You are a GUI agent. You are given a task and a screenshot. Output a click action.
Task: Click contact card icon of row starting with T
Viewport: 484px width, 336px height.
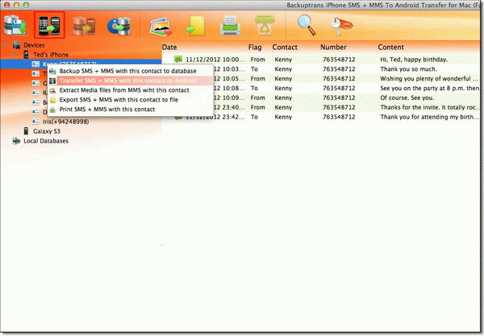[x=35, y=73]
